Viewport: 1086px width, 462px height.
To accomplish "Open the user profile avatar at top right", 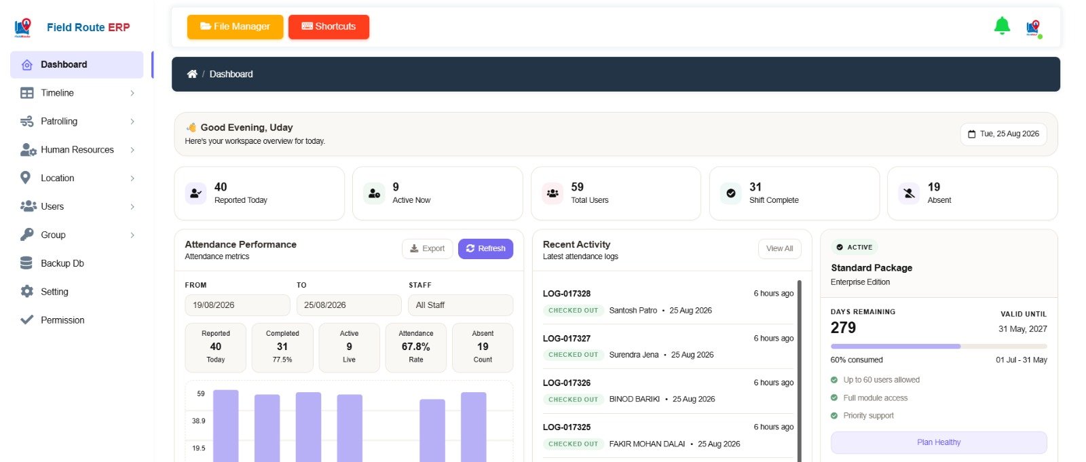I will point(1034,28).
